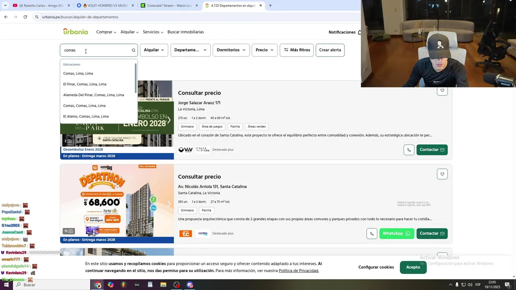This screenshot has height=290, width=516.
Task: Favorite the Jorge Salazar Araoz 171 listing
Action: click(x=442, y=91)
